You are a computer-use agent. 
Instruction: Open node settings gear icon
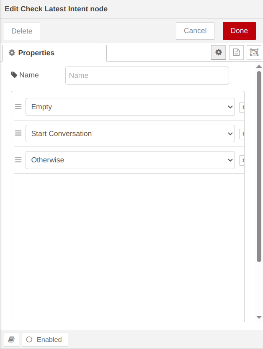coord(218,52)
